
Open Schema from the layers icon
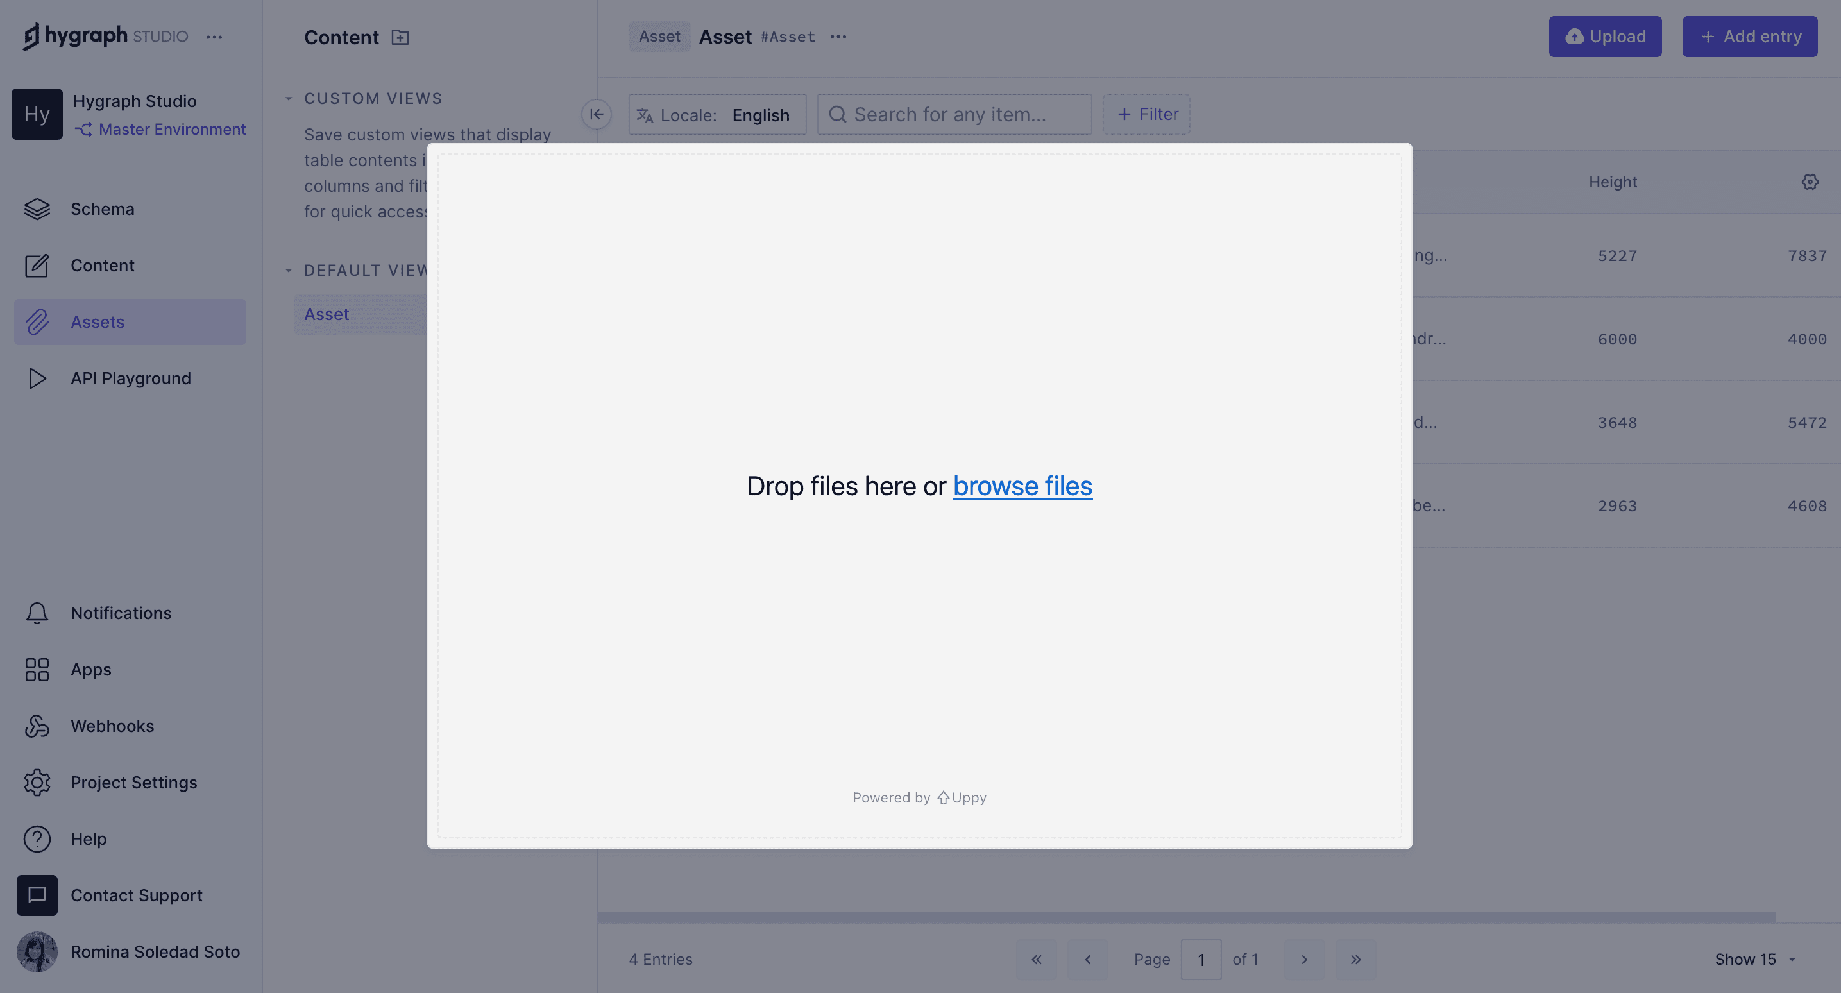coord(37,208)
